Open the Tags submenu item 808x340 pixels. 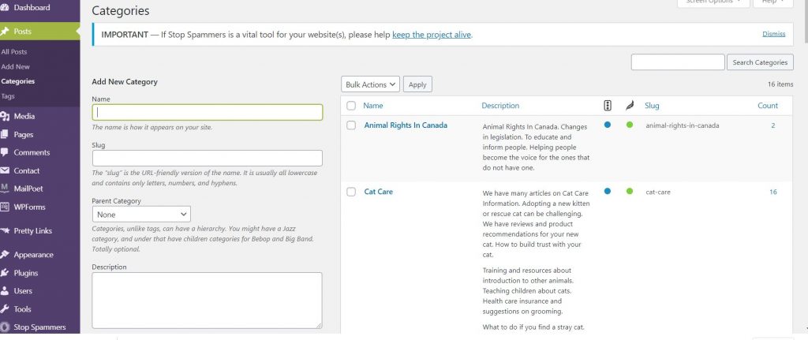tap(8, 96)
